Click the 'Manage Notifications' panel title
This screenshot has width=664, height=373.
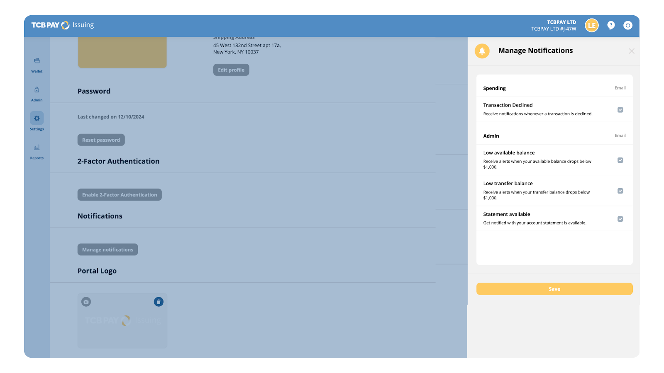click(535, 51)
